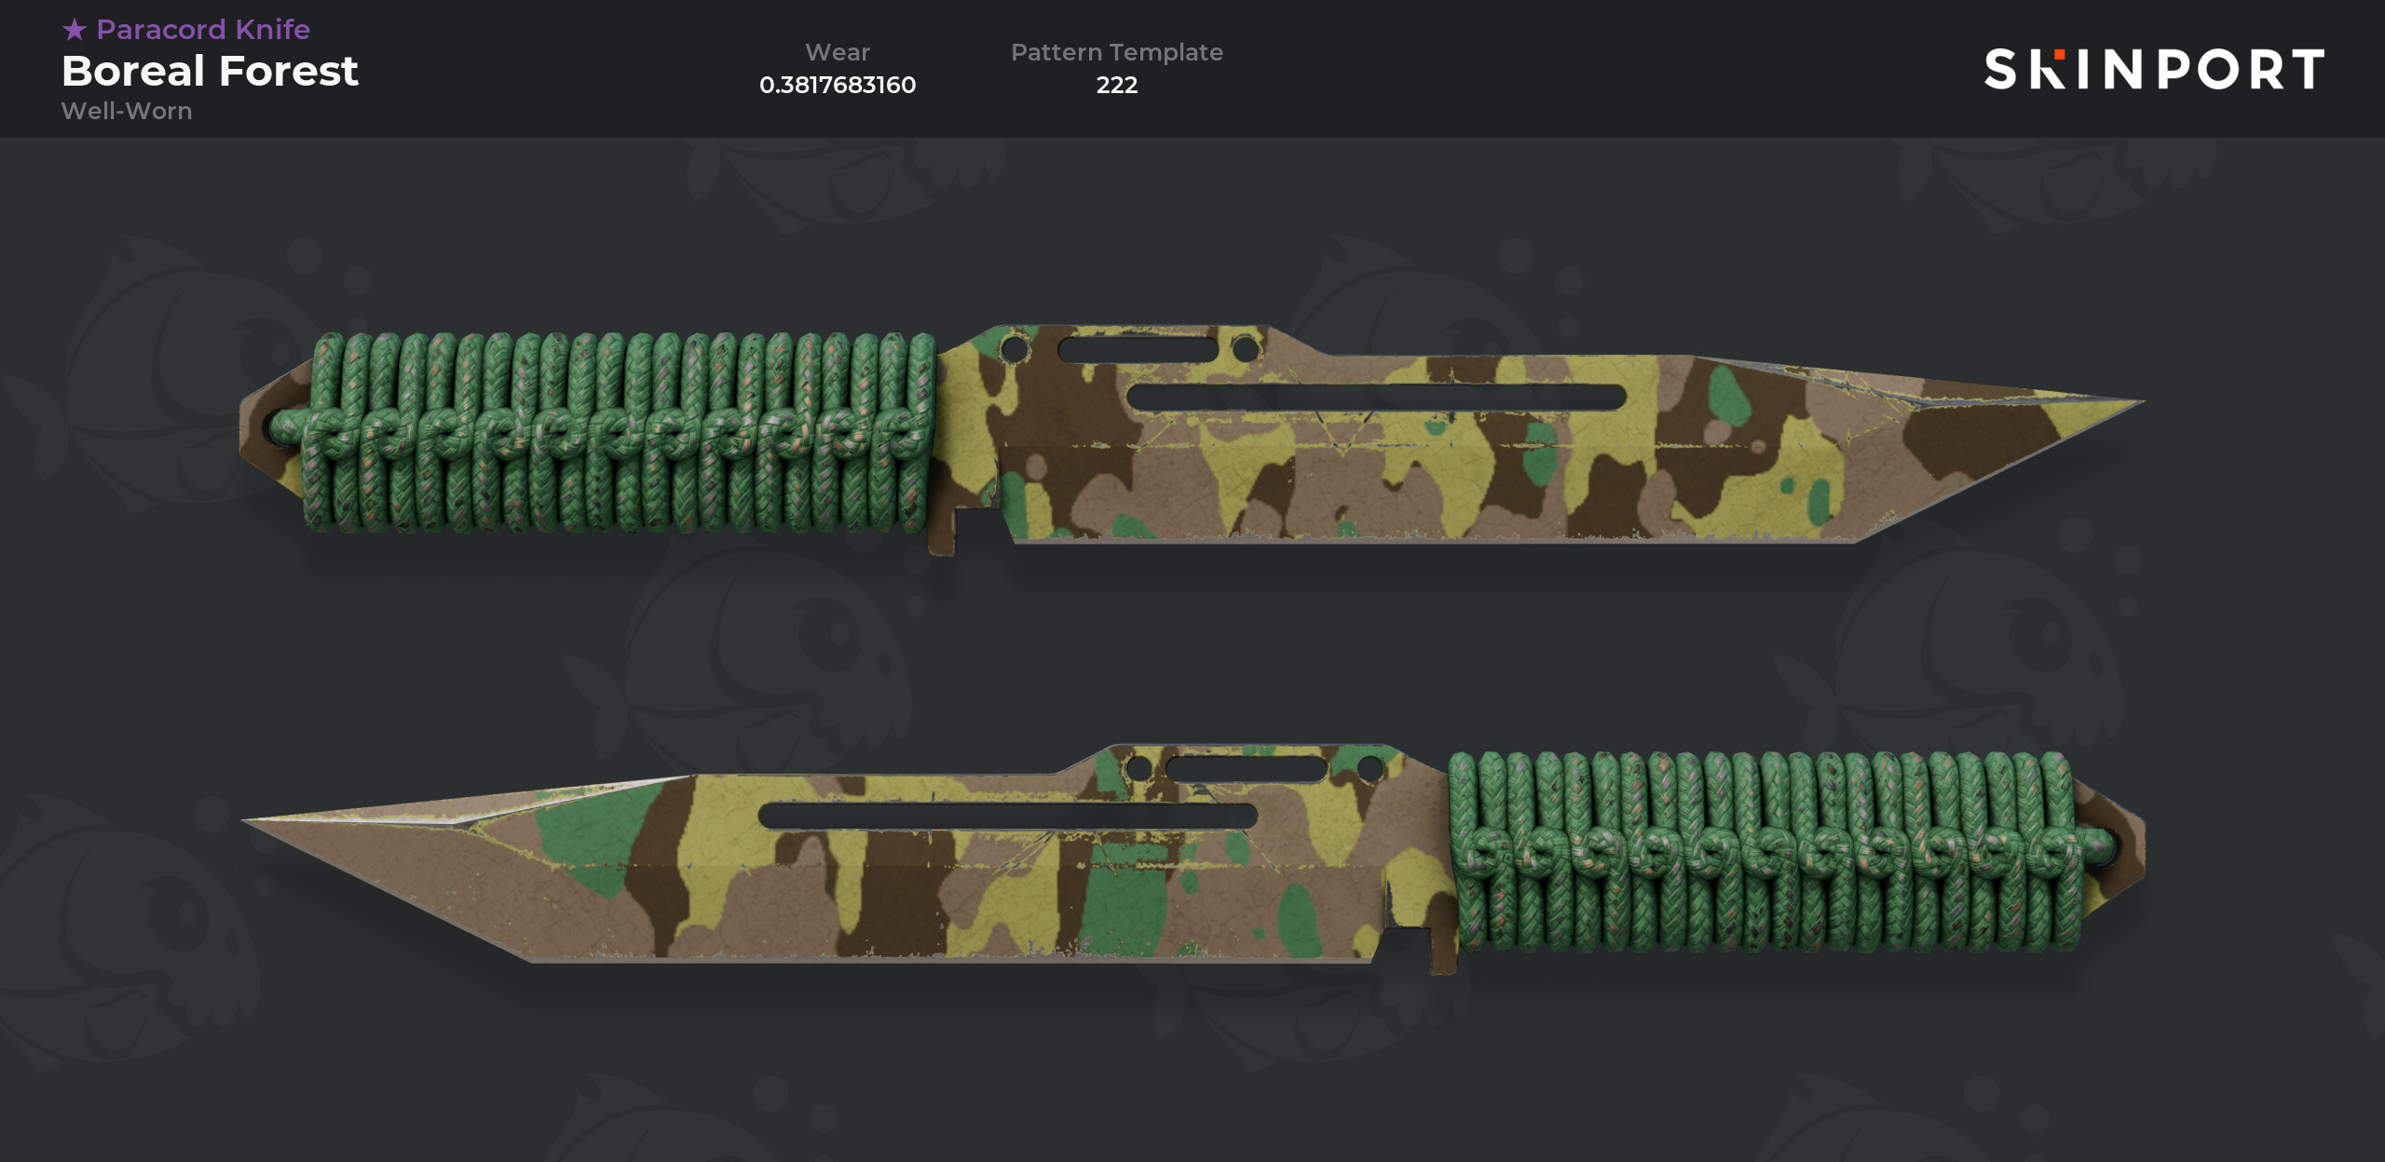Click the Paracord Knife title text
2385x1162 pixels.
coord(203,30)
